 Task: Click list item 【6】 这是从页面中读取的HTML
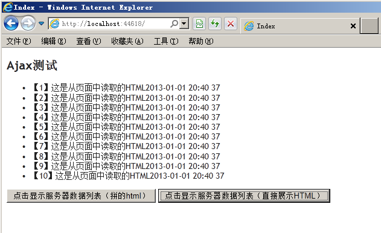pos(126,136)
